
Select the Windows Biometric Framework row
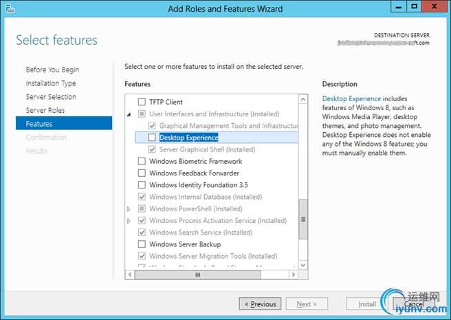(x=195, y=161)
